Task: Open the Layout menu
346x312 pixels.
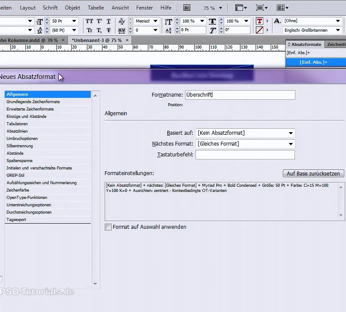Action: pyautogui.click(x=28, y=8)
